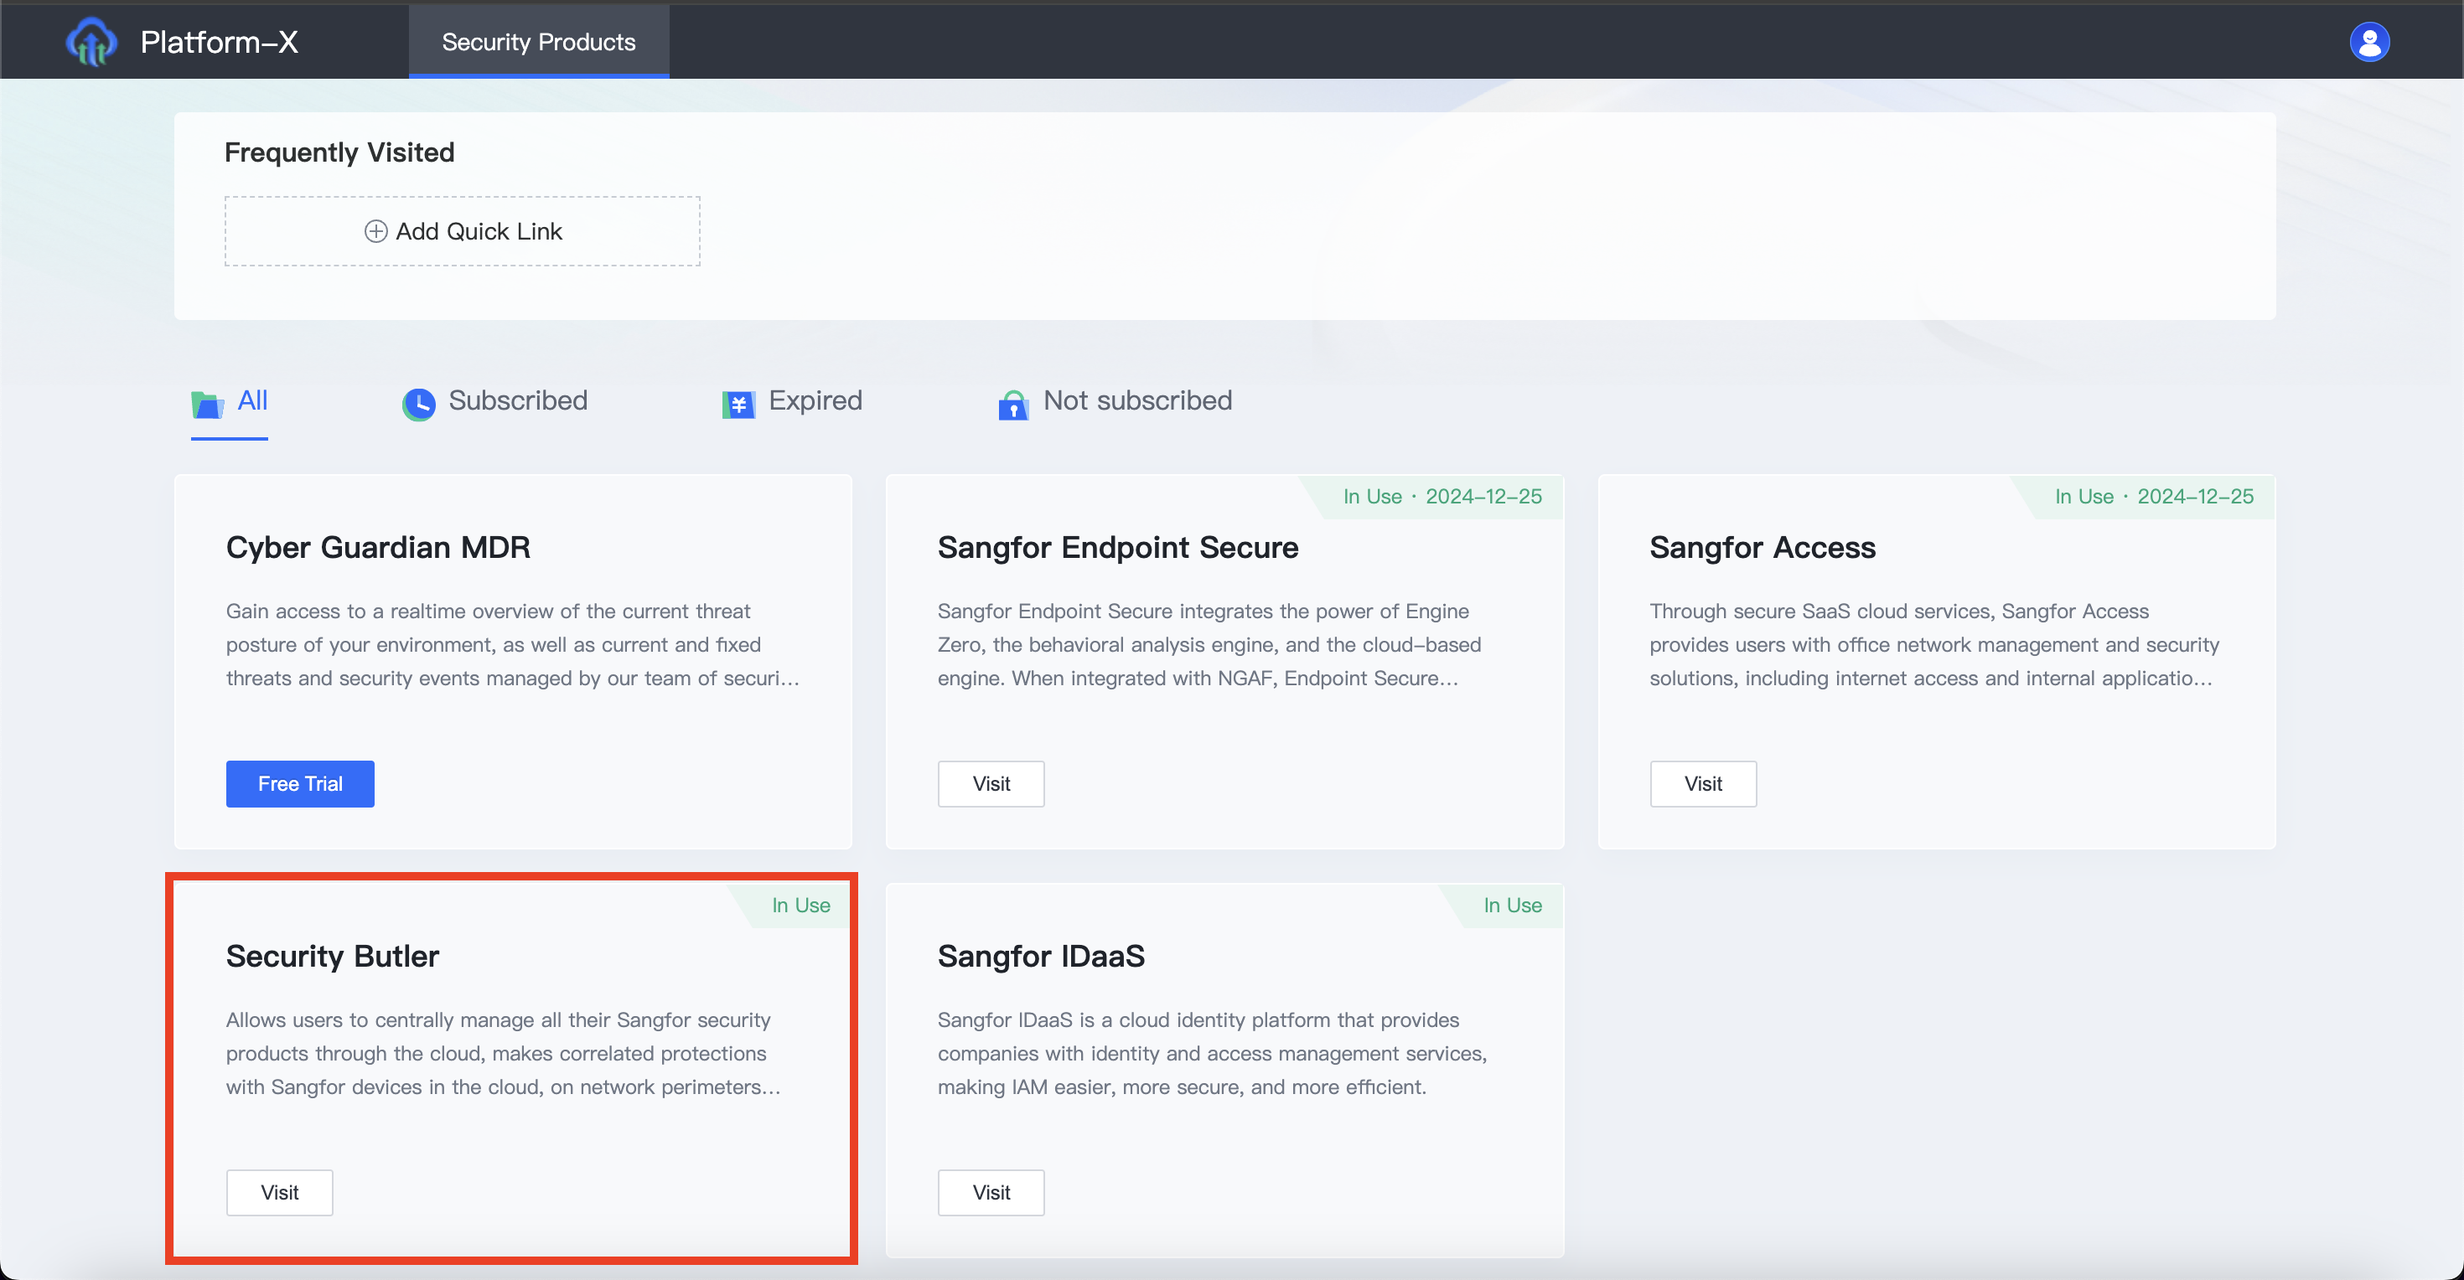The width and height of the screenshot is (2464, 1280).
Task: Visit Sangfor Access
Action: pyautogui.click(x=1703, y=784)
